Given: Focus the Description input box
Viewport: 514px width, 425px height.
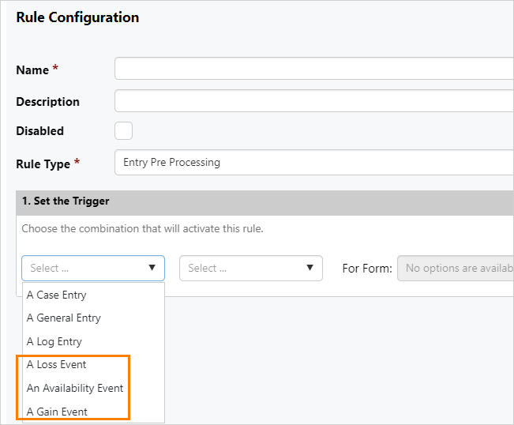Looking at the screenshot, I should click(x=313, y=101).
